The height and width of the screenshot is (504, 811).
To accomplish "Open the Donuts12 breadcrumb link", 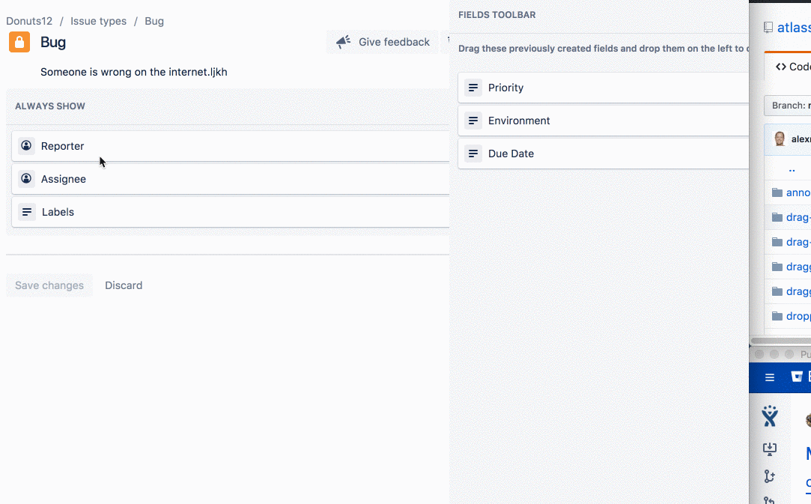I will 29,20.
